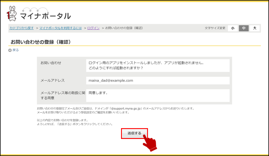
Task: Go to ログイン breadcrumb link
Action: (93, 28)
